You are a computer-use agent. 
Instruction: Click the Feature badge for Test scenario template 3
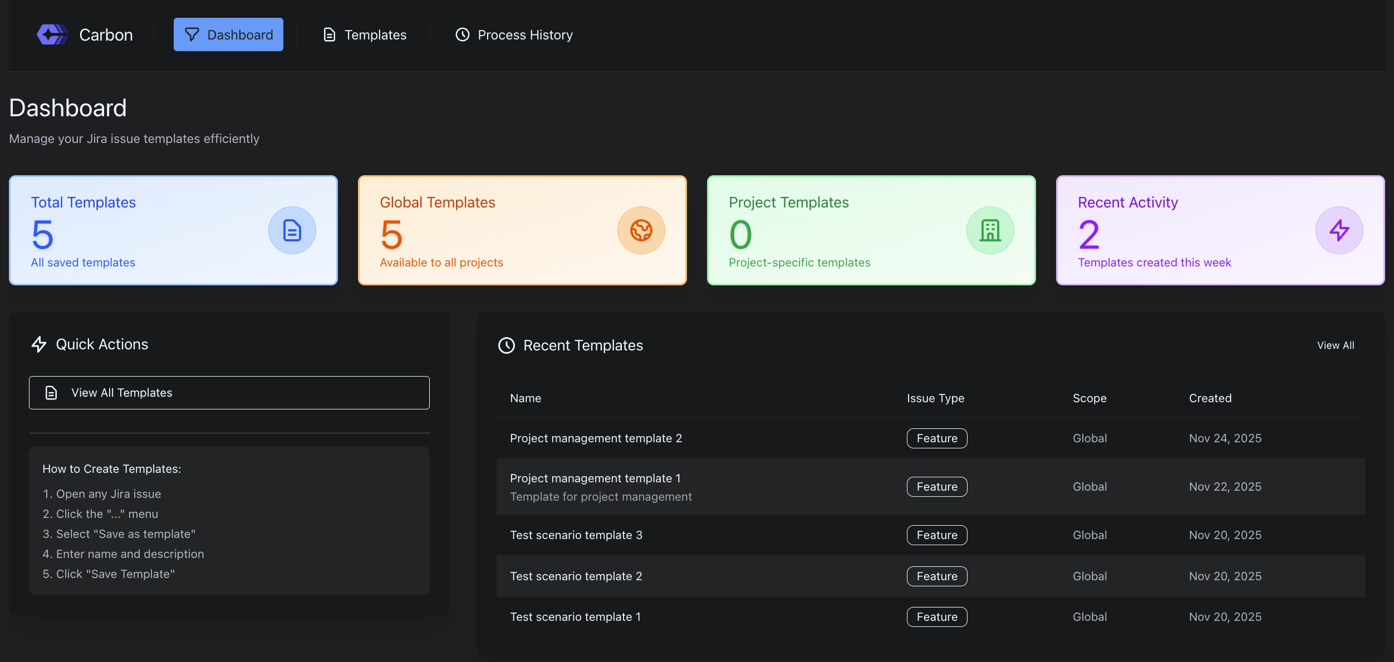(937, 535)
